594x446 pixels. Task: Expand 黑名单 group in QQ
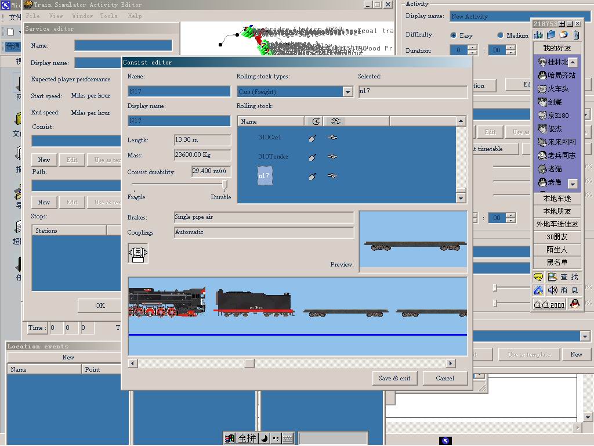pos(557,262)
